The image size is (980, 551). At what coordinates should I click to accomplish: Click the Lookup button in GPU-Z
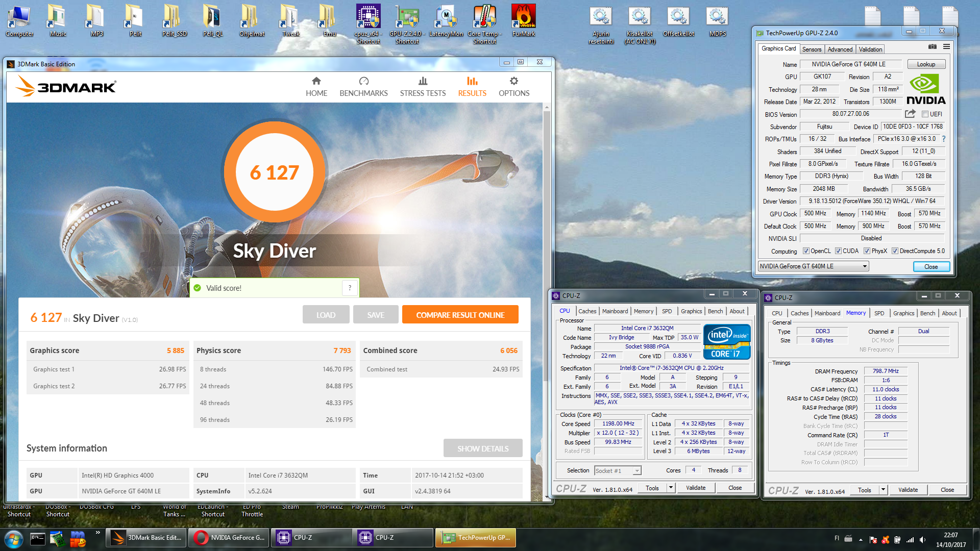pyautogui.click(x=926, y=64)
